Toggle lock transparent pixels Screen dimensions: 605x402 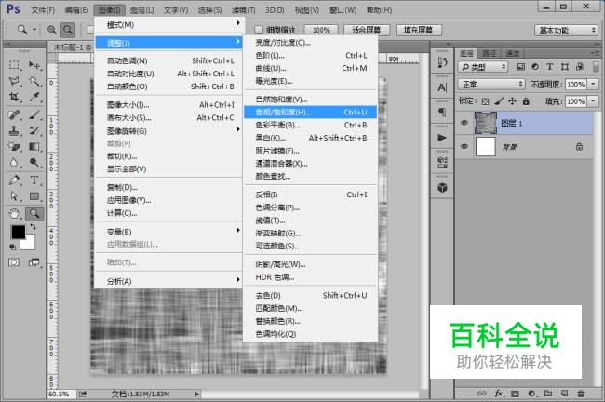(485, 101)
